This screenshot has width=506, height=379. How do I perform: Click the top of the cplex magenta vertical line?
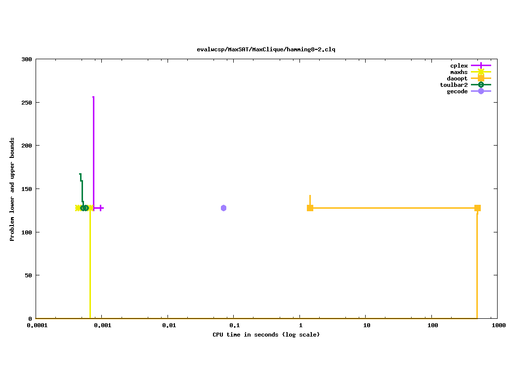click(x=93, y=98)
